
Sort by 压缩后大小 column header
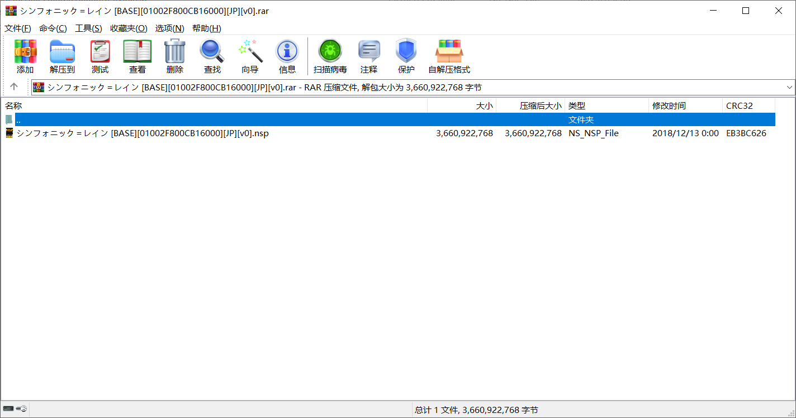(530, 105)
